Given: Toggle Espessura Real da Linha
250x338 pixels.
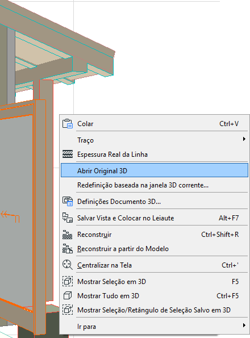Looking at the screenshot, I should point(155,155).
